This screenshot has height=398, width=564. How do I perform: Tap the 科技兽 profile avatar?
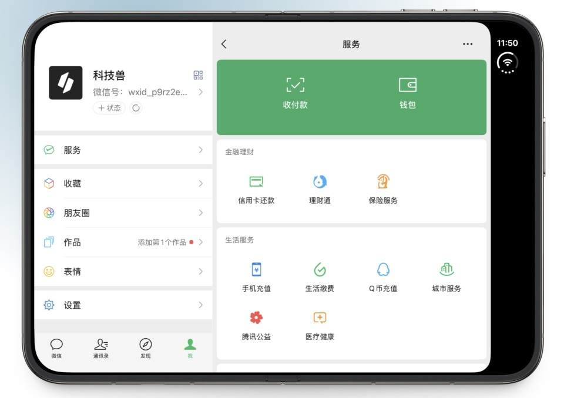tap(65, 83)
